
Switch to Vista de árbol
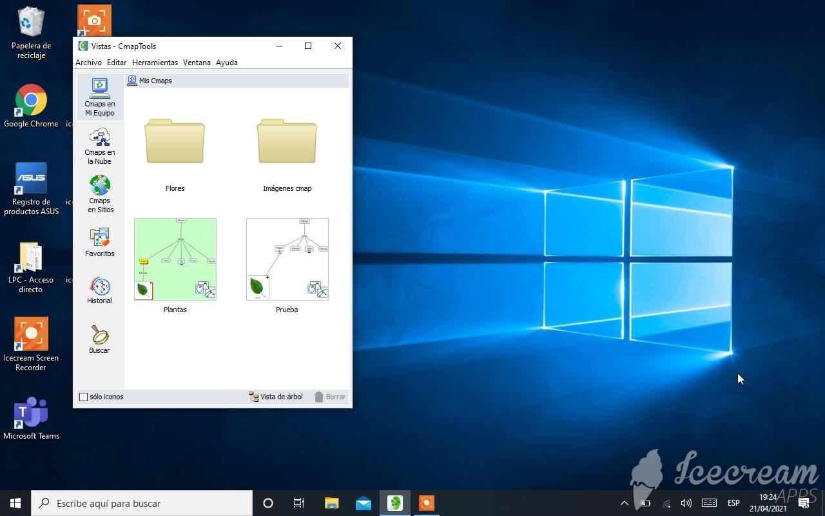pos(276,397)
